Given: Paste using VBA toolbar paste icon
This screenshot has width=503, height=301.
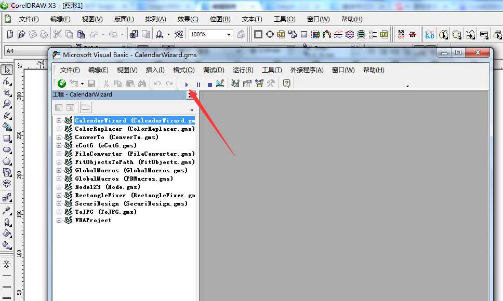Looking at the screenshot, I should point(130,84).
